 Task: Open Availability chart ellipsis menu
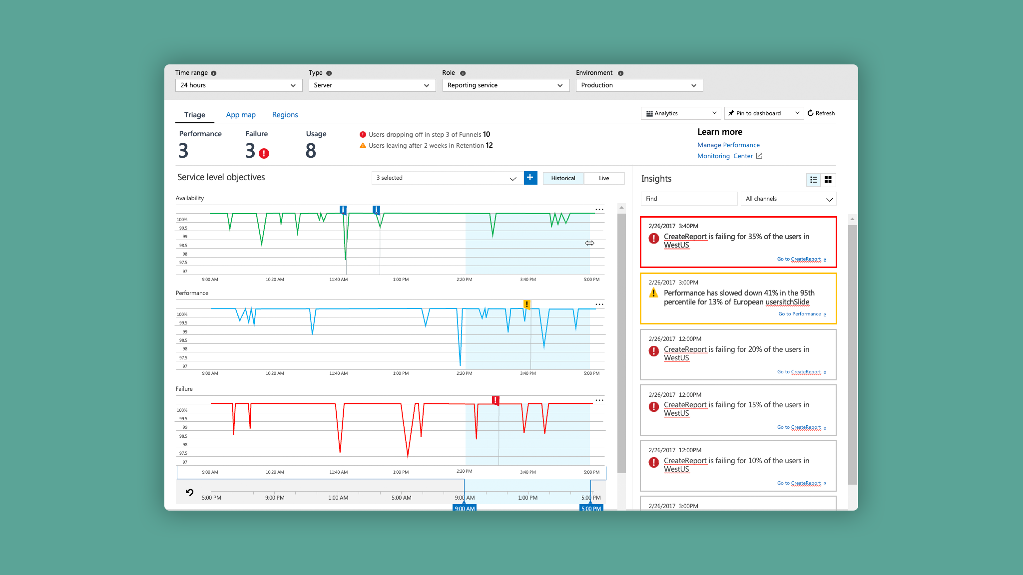(x=599, y=210)
